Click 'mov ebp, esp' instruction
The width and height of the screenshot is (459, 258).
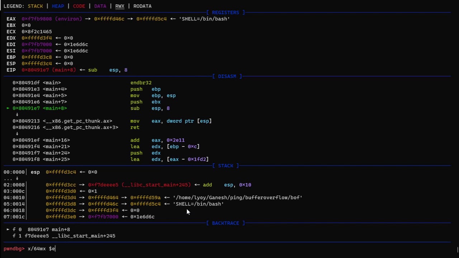click(153, 95)
